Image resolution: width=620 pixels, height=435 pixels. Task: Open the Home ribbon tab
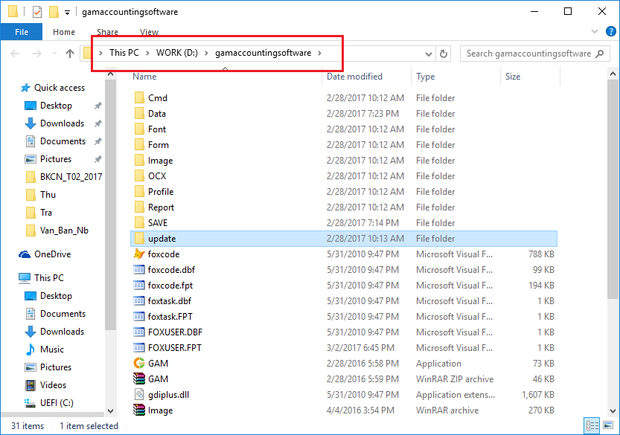pos(64,32)
